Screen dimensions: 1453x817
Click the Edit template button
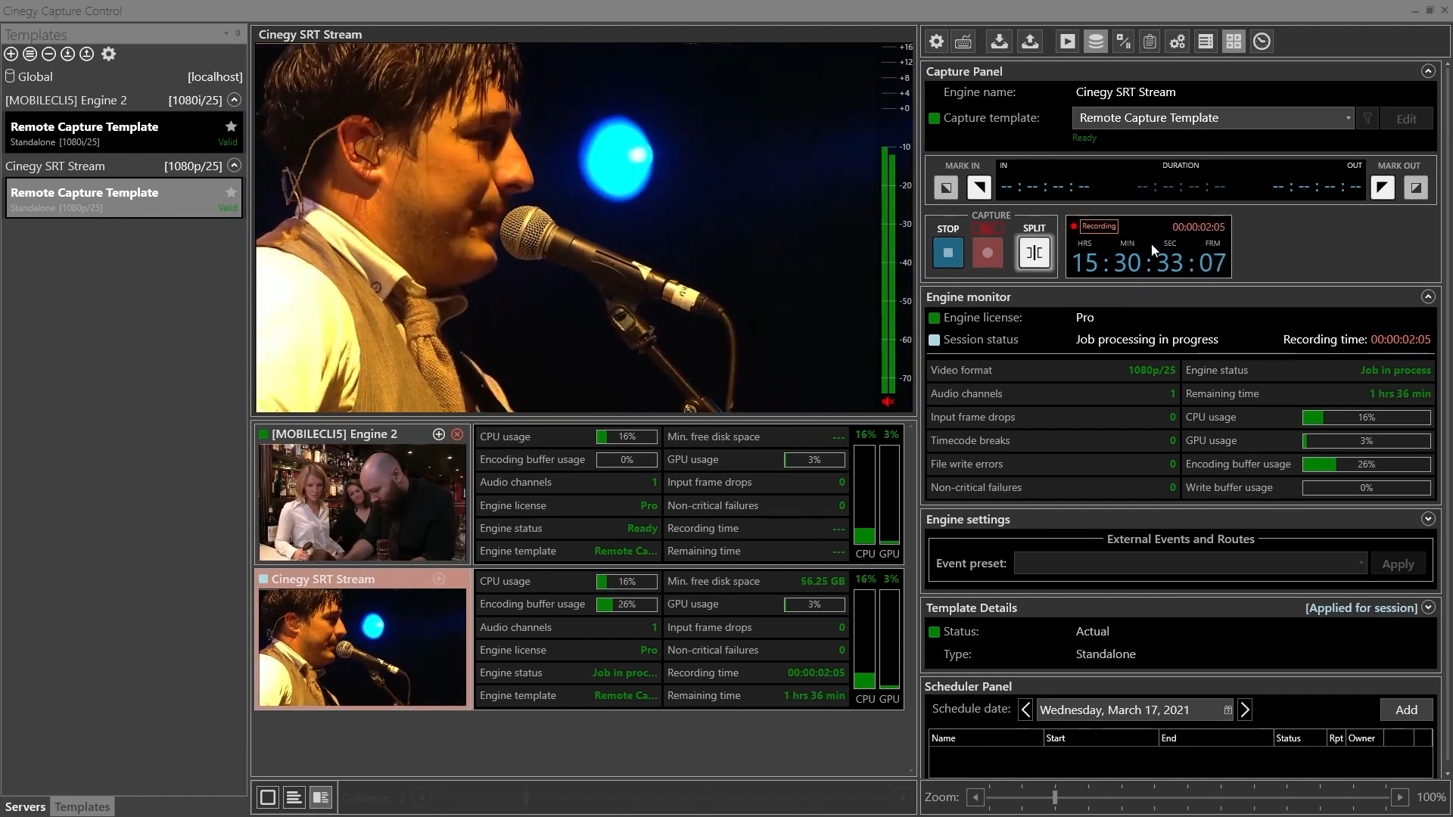tap(1407, 119)
